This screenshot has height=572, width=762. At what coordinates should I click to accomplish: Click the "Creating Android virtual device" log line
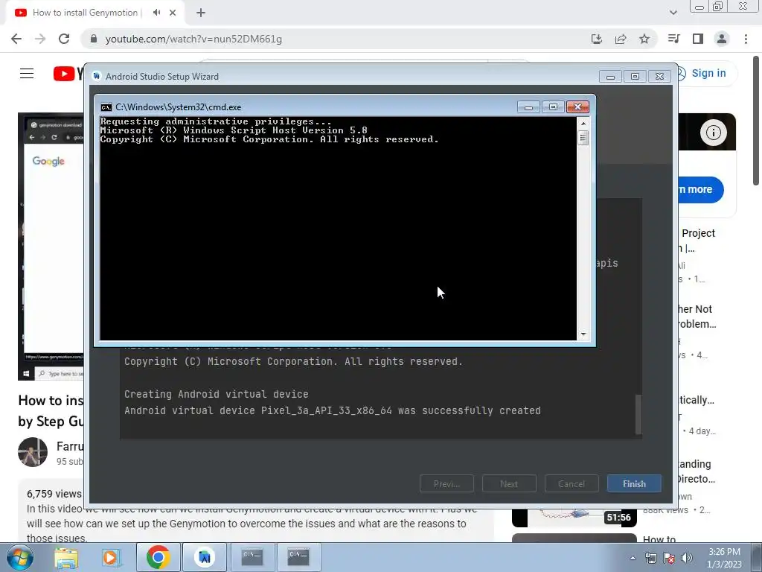pyautogui.click(x=217, y=394)
